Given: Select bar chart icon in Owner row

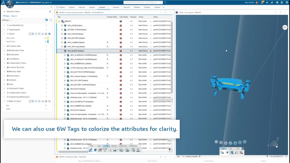Looking at the screenshot, I should coord(43,34).
